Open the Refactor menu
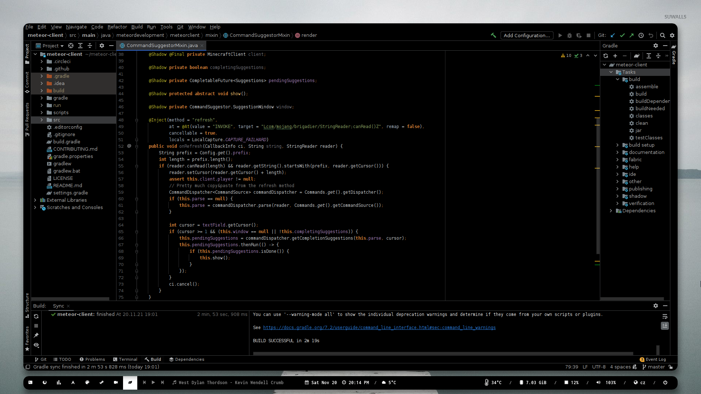 tap(117, 27)
